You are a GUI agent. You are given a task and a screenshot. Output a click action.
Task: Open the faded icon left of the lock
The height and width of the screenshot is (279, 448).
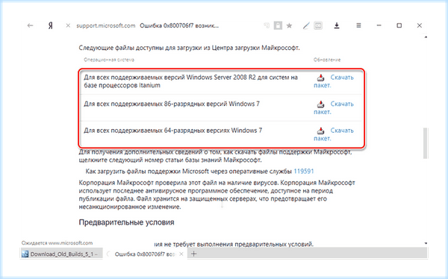(x=267, y=25)
